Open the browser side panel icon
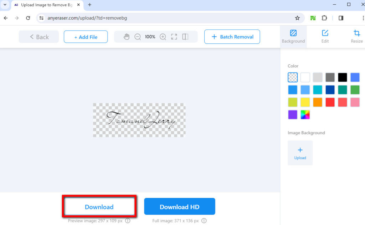Screen dimensions: 365x225 point(341,18)
